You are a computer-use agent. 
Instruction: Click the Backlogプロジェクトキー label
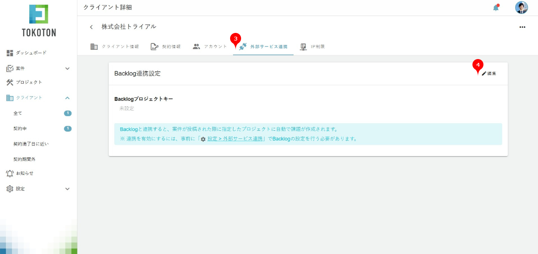pyautogui.click(x=144, y=99)
